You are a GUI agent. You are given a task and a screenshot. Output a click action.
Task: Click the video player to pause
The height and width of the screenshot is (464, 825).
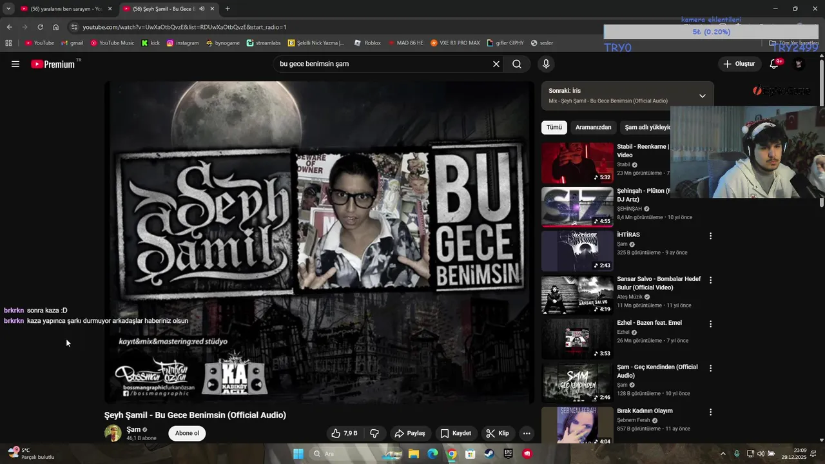[x=320, y=242]
